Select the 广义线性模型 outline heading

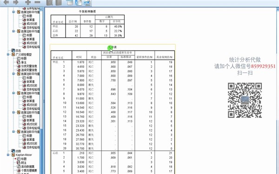pos(24,54)
